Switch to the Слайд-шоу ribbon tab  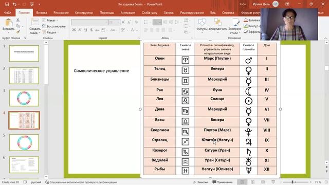(x=150, y=12)
